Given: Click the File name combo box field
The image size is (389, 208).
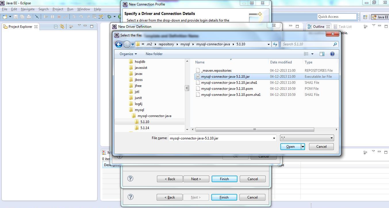Looking at the screenshot, I should point(222,138).
